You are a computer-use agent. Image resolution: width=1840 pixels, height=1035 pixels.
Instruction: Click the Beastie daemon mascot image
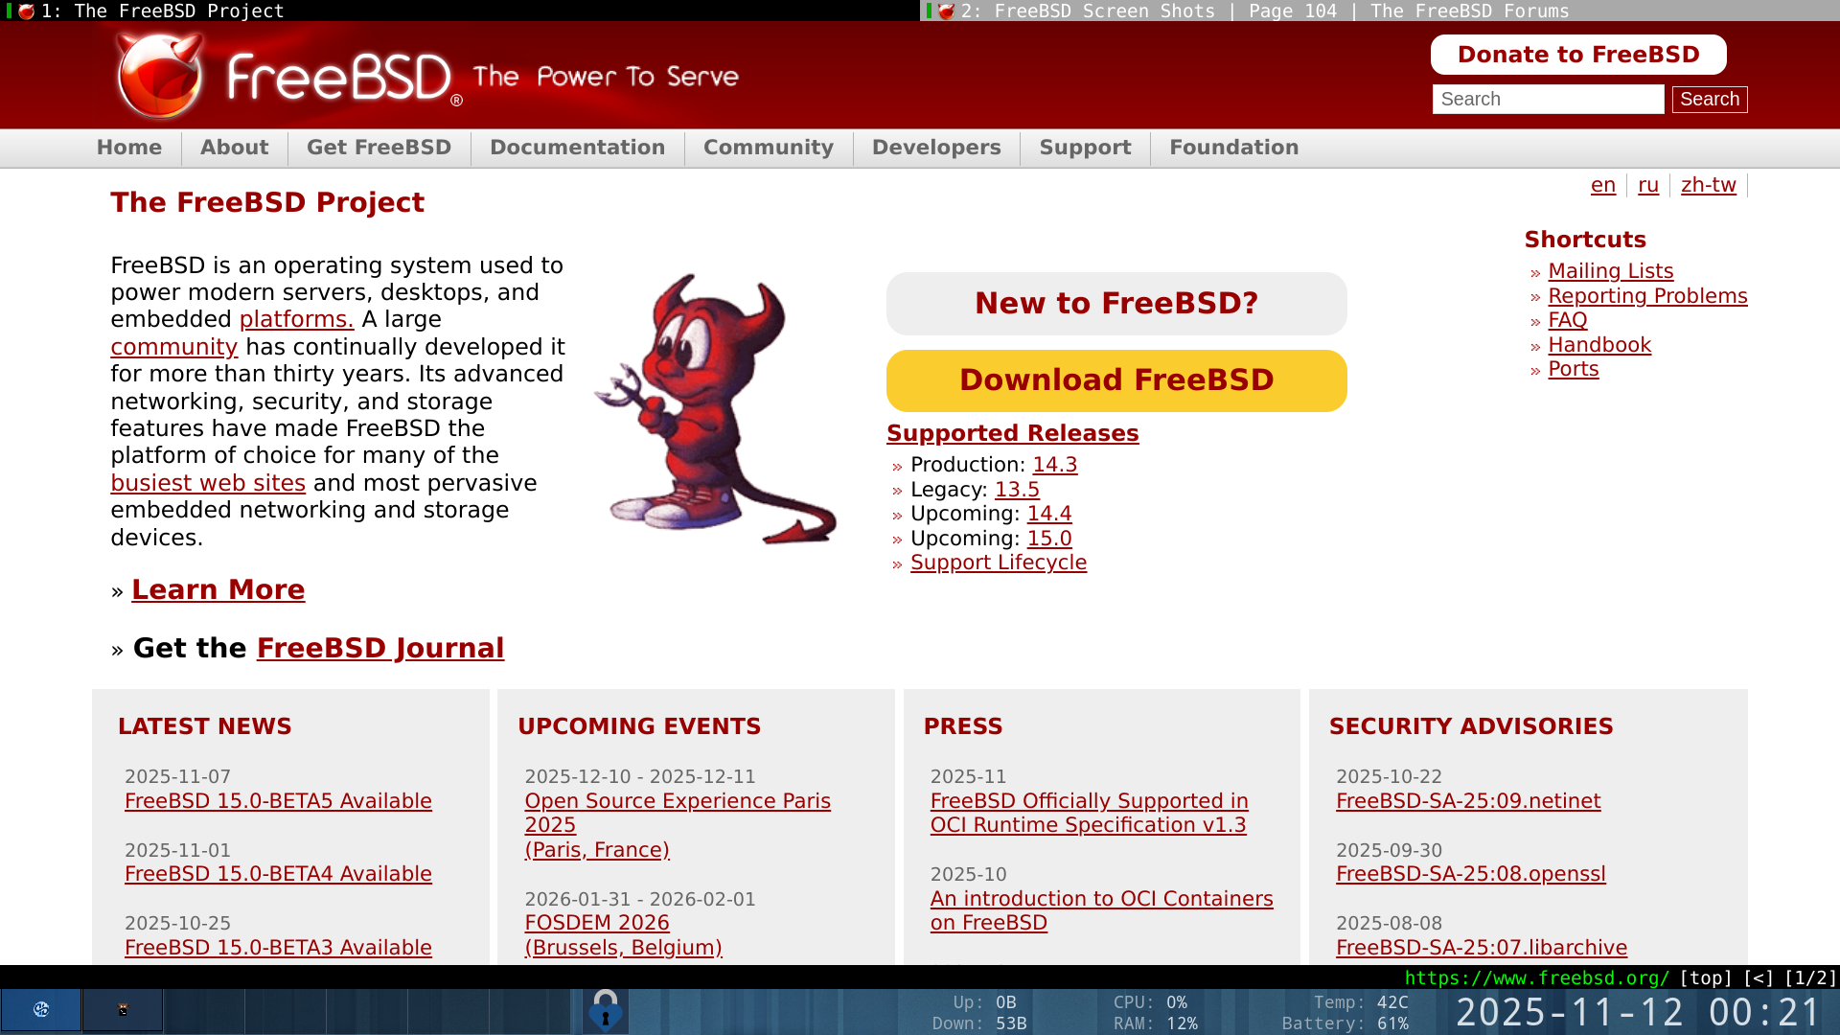(714, 410)
